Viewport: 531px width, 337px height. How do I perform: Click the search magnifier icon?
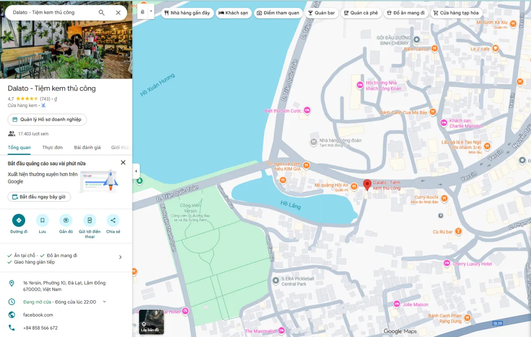102,12
